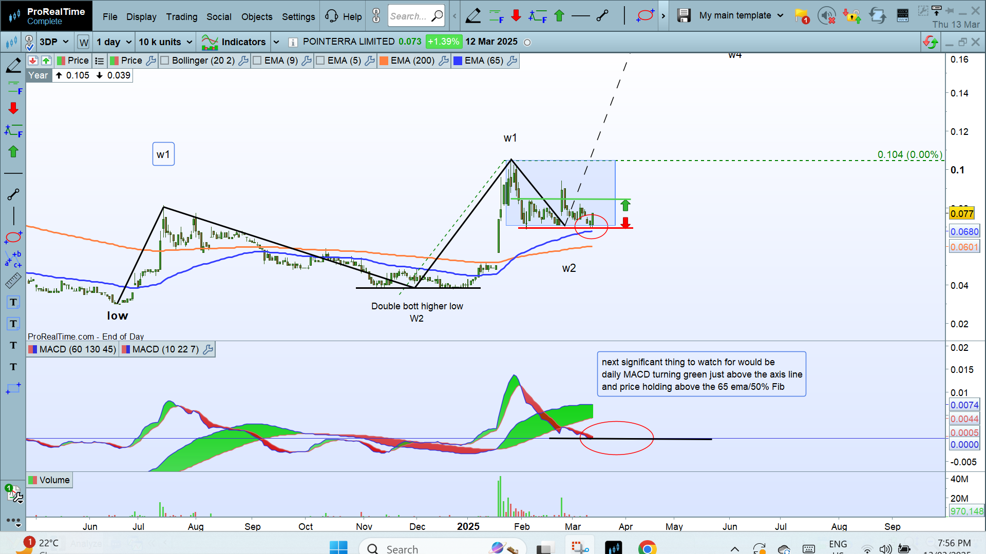Click the padlock trading lock icon

(852, 16)
